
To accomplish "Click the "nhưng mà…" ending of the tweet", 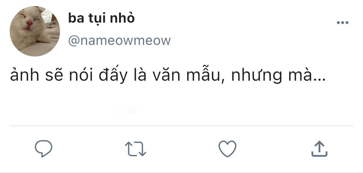I will 278,76.
